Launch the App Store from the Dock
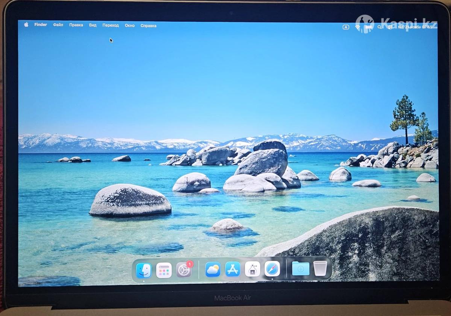The image size is (451, 316). coord(233,269)
